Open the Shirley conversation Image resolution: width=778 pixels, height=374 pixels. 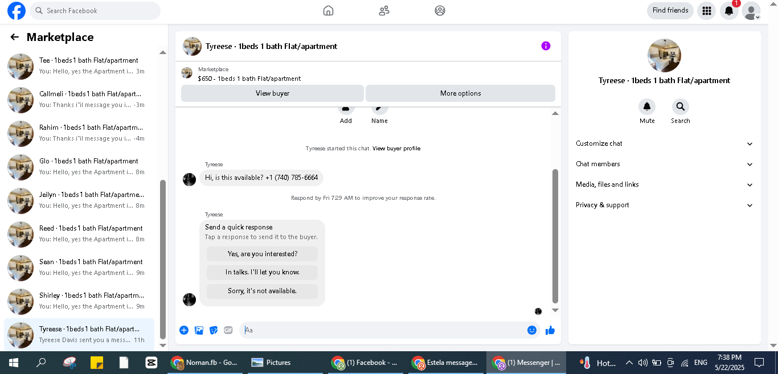point(79,301)
